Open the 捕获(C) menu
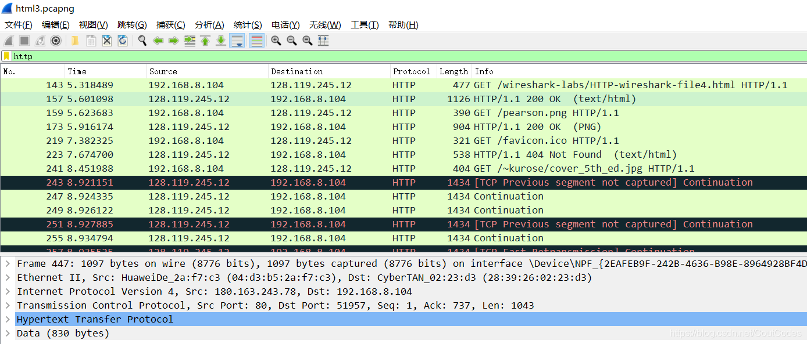 pyautogui.click(x=170, y=25)
